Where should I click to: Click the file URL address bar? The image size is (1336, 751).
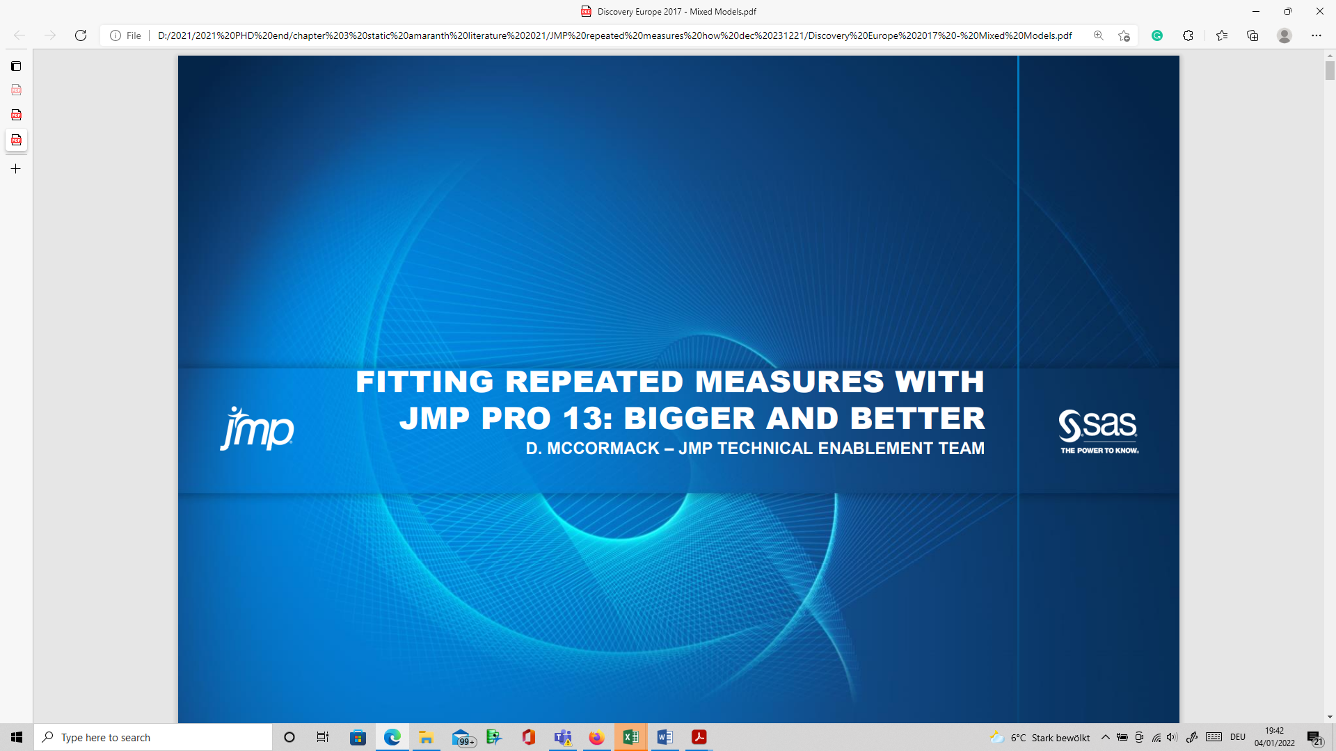click(612, 35)
